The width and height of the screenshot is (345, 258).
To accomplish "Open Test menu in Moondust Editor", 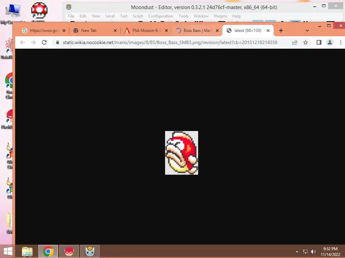I will tap(123, 16).
